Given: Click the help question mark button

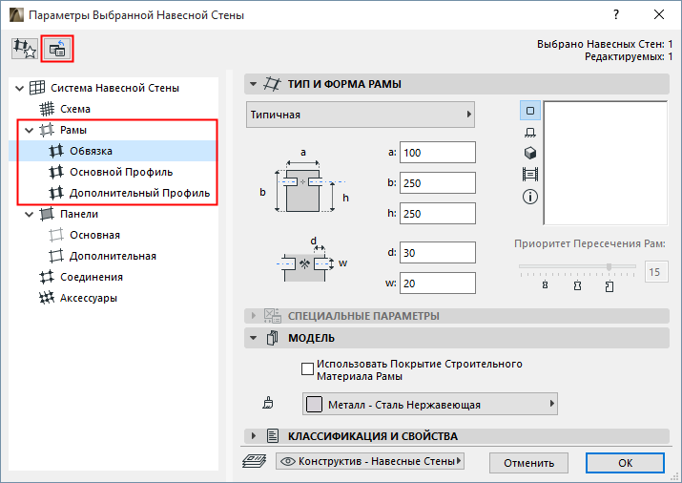Looking at the screenshot, I should coord(616,14).
